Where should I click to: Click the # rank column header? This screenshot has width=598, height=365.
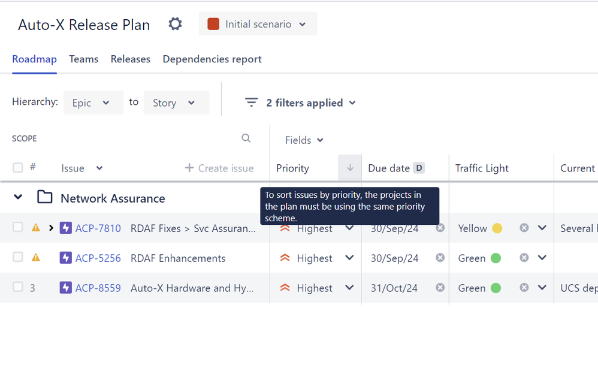pos(33,167)
